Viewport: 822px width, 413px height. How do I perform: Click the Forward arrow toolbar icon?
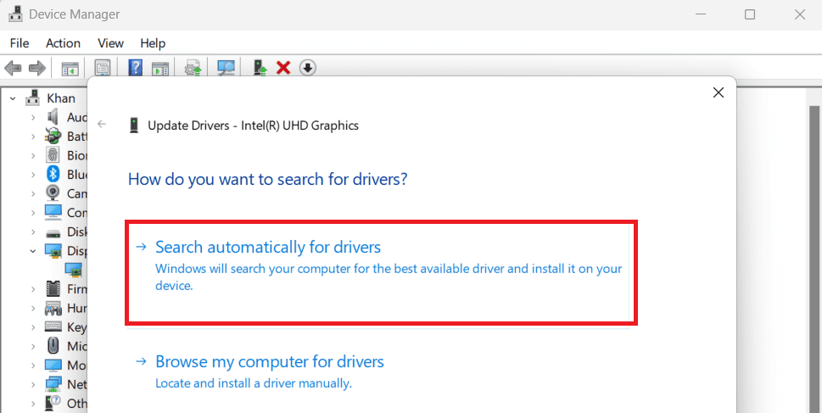point(36,68)
